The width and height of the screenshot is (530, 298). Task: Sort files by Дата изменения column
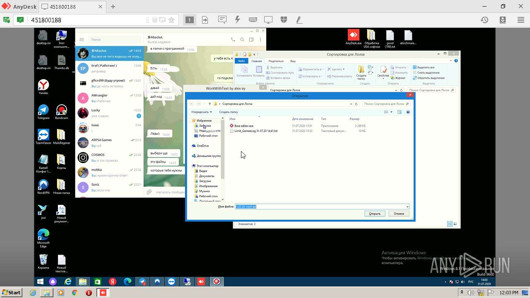pyautogui.click(x=302, y=119)
